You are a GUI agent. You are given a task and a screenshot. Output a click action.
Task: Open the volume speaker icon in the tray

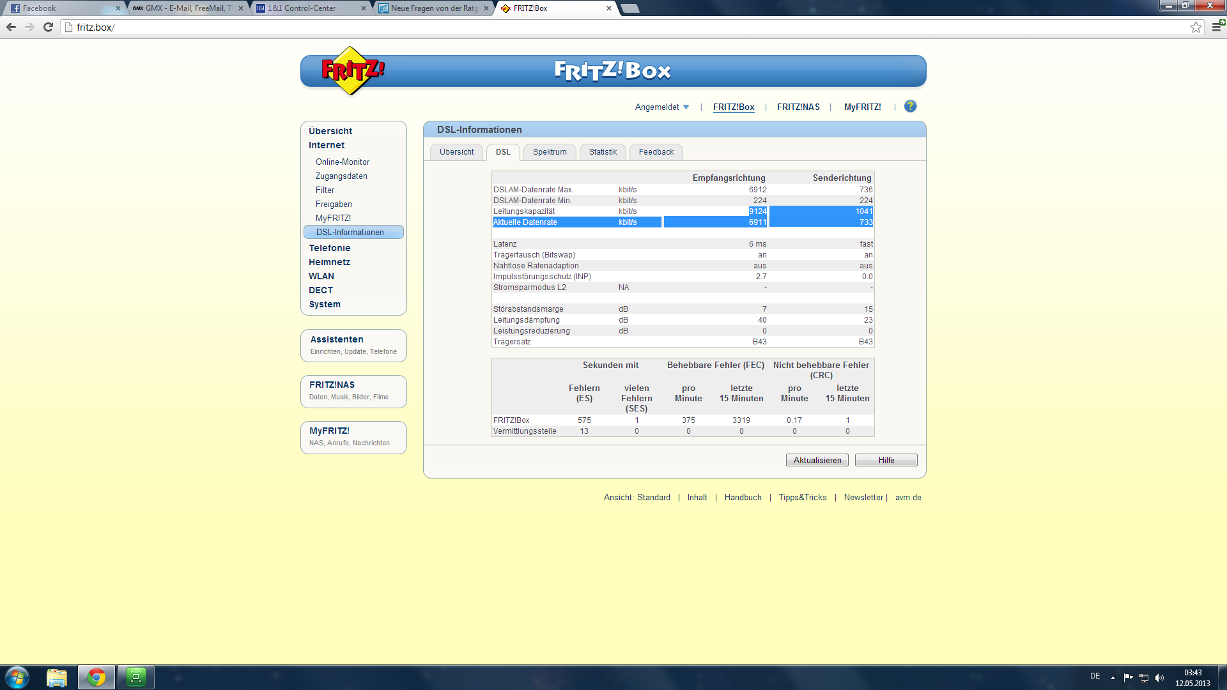(1159, 678)
